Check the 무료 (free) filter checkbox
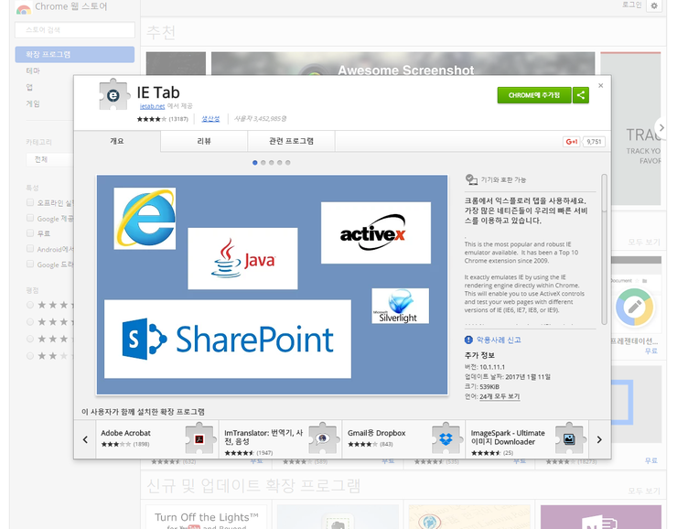This screenshot has width=677, height=529. [x=30, y=233]
